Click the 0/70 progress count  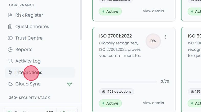coord(165,81)
